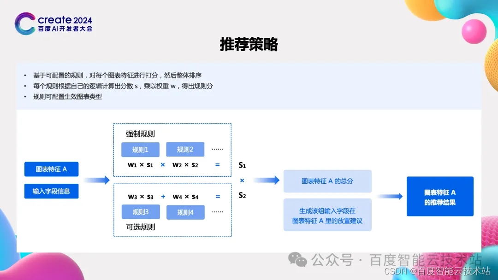Click the Create 2024 logo
This screenshot has height=280, width=498.
pyautogui.click(x=53, y=24)
